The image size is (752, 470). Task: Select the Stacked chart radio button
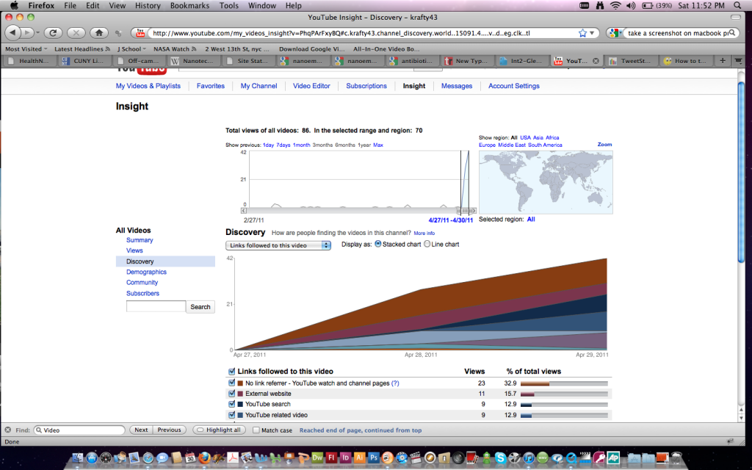tap(378, 244)
